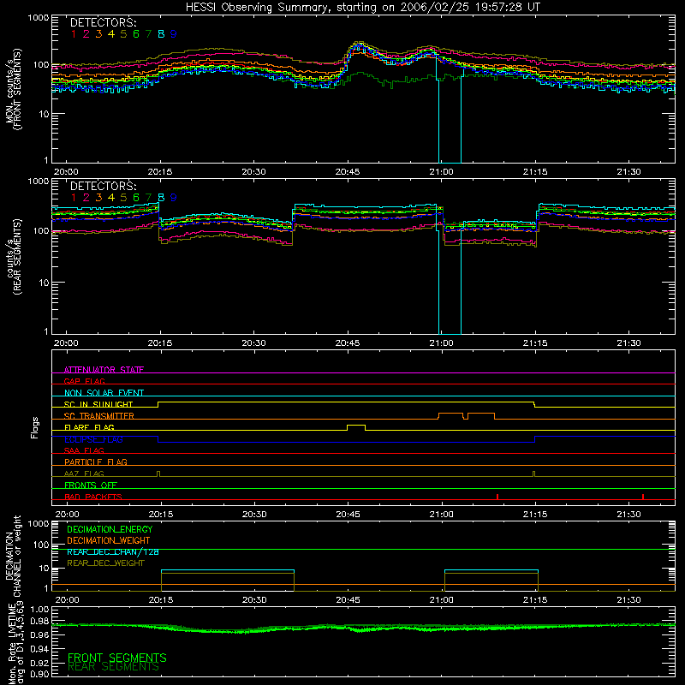This screenshot has width=685, height=685.
Task: Select cyan detector 8 in front segments legend
Action: click(161, 34)
